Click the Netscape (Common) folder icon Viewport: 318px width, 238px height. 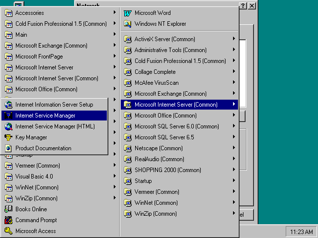(x=128, y=148)
